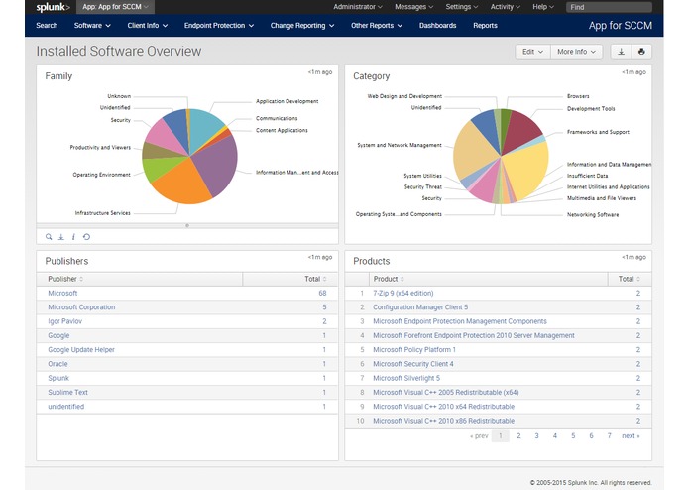Viewport: 689px width, 490px height.
Task: Expand the Software nav menu
Action: 92,26
